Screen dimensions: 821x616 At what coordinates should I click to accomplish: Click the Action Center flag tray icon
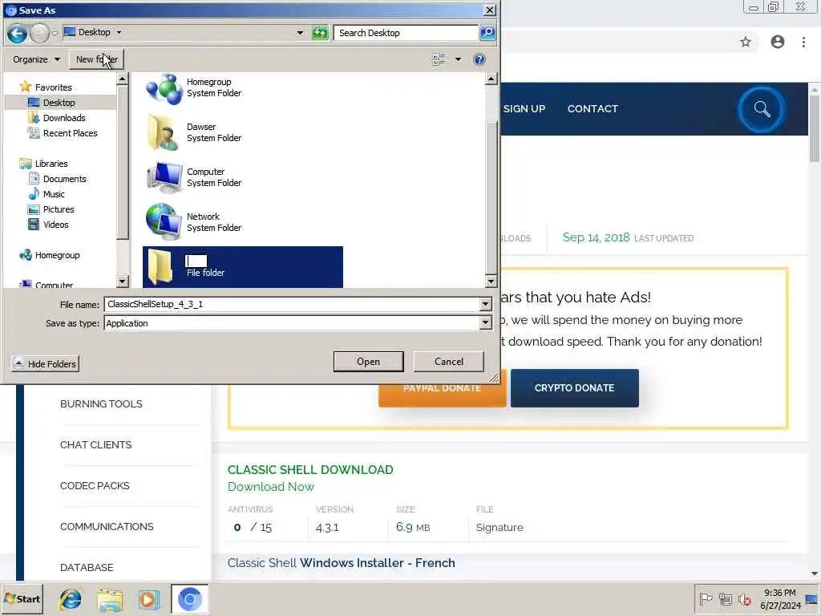tap(706, 598)
